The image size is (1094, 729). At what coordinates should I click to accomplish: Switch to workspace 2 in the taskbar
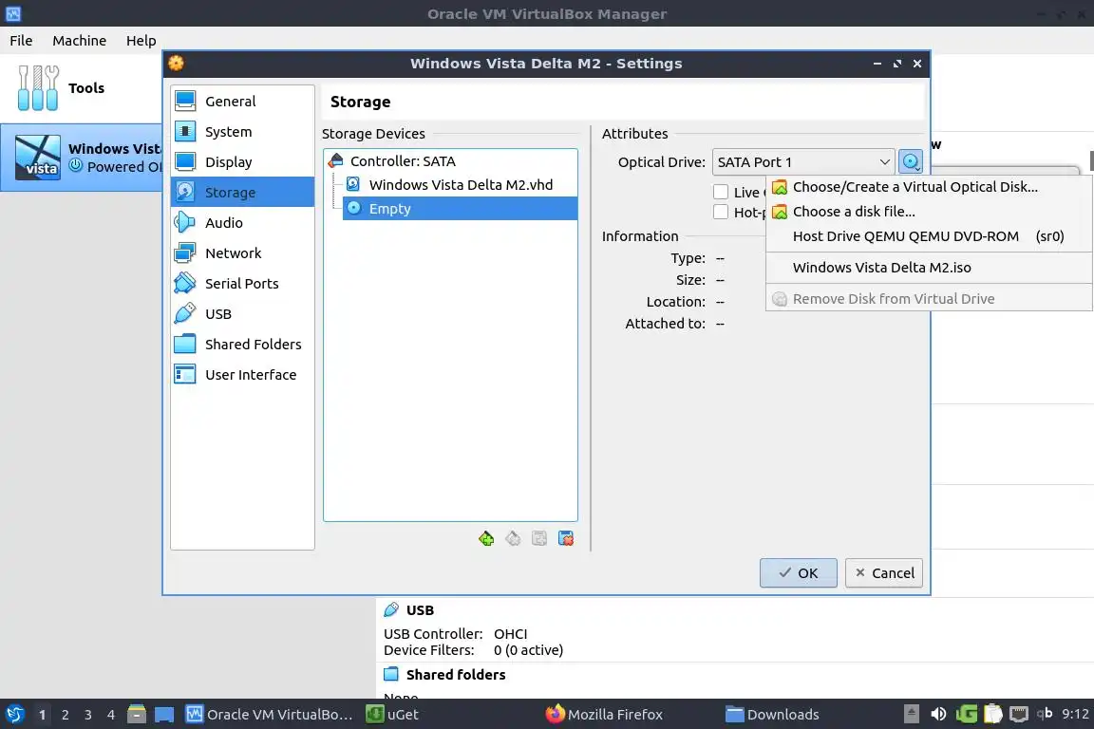65,715
